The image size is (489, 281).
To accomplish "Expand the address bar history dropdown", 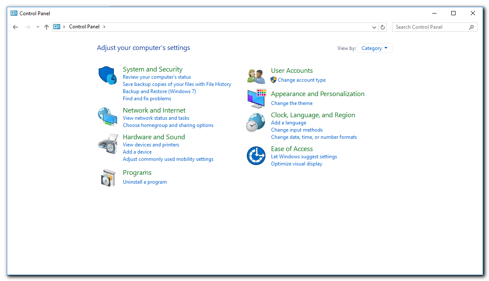I will coord(374,27).
